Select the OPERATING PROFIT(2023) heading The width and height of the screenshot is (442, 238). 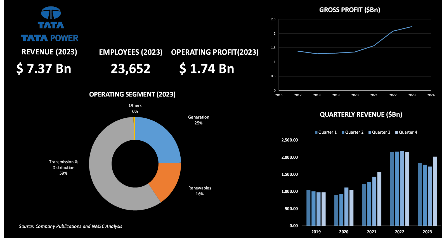tap(215, 52)
